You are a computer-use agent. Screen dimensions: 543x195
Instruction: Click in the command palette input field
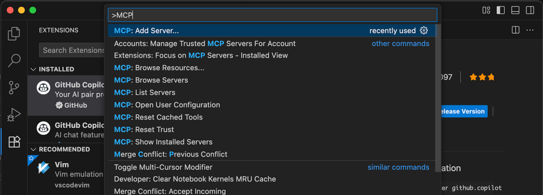tap(272, 15)
